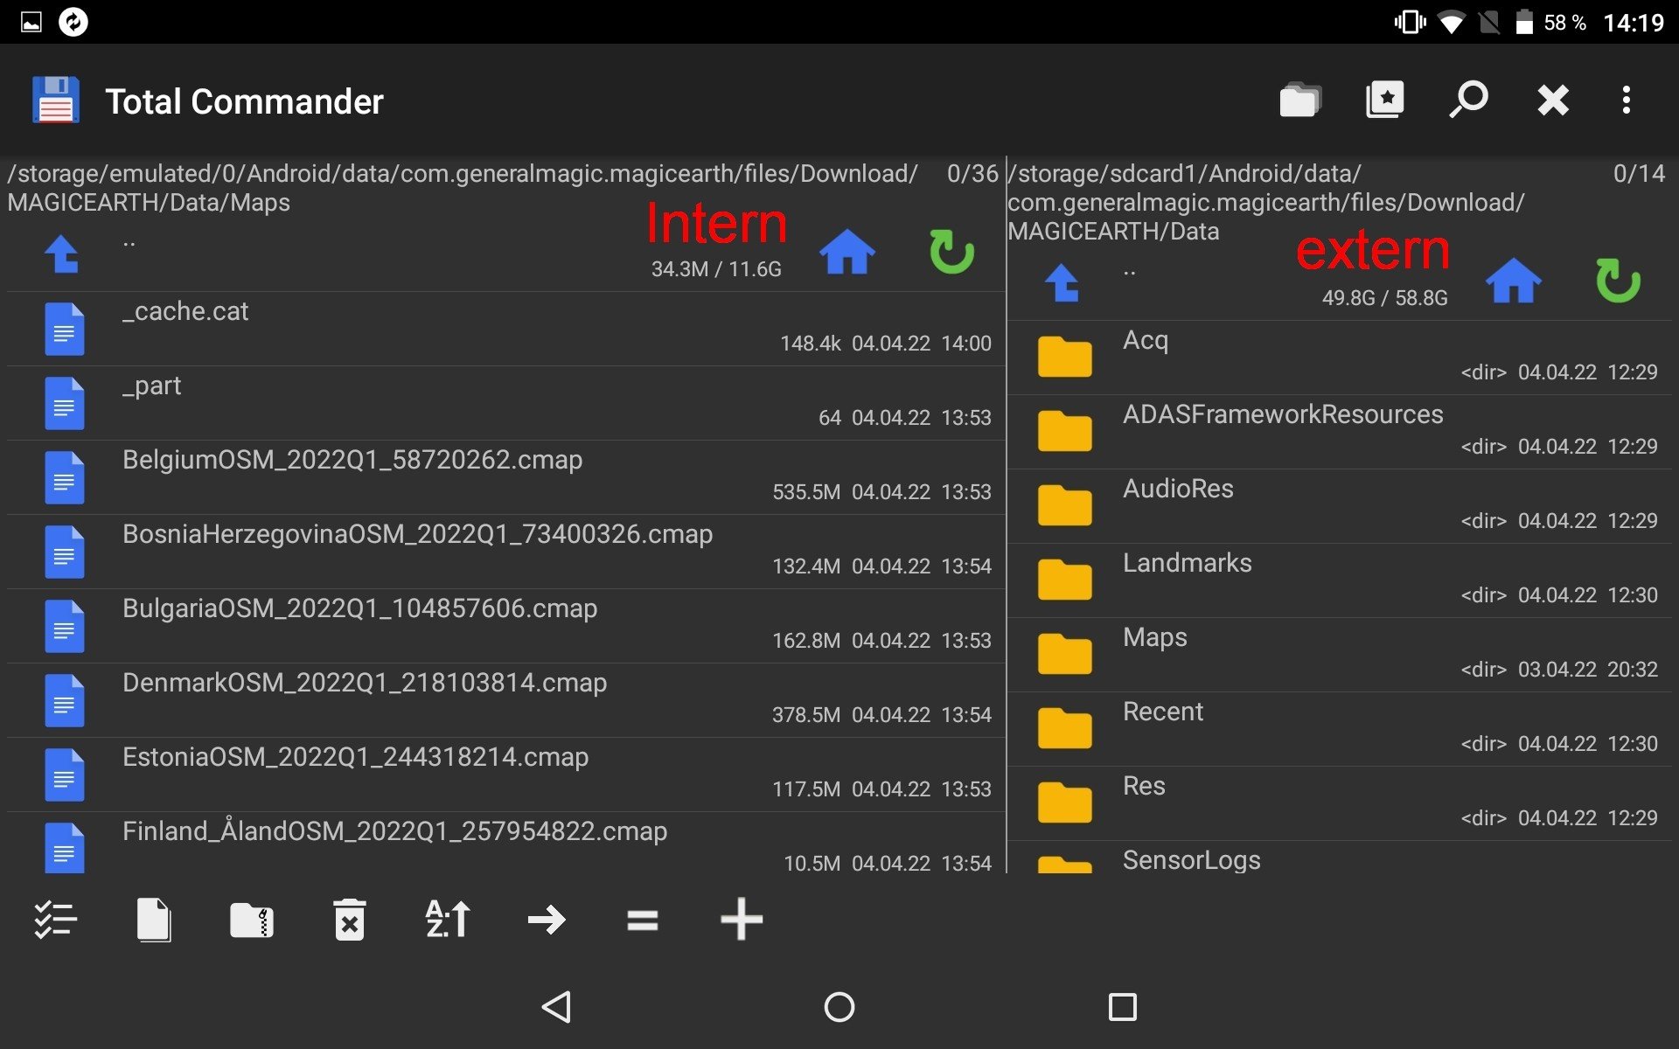Select the _part file icon
Viewport: 1679px width, 1049px height.
tap(65, 404)
